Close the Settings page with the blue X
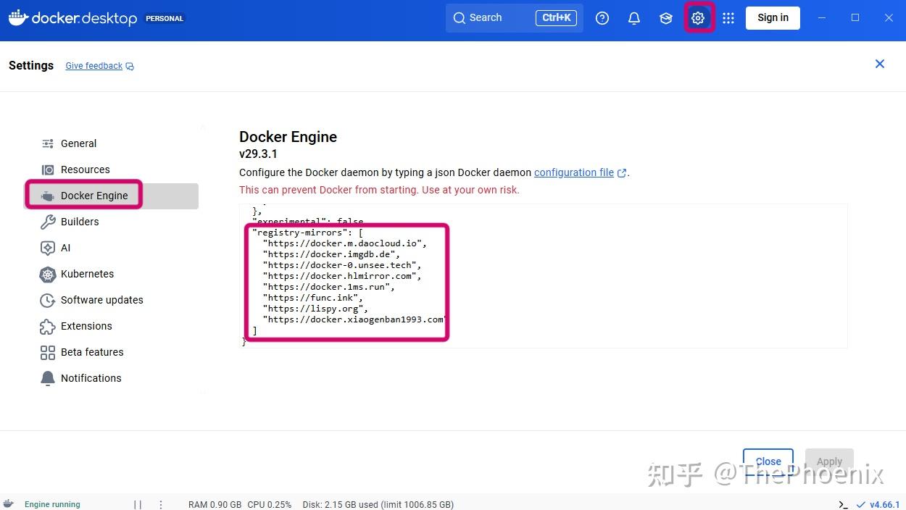The height and width of the screenshot is (510, 906). [880, 64]
